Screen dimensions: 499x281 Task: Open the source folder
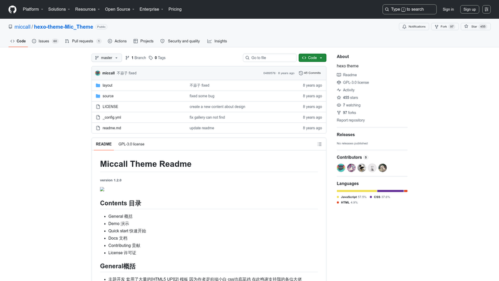[108, 96]
